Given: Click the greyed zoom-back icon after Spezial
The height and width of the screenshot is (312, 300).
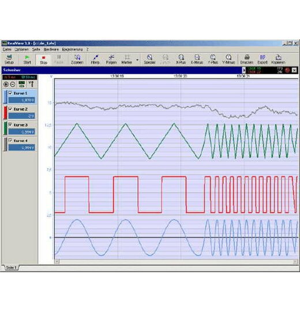Looking at the screenshot, I should 166,60.
